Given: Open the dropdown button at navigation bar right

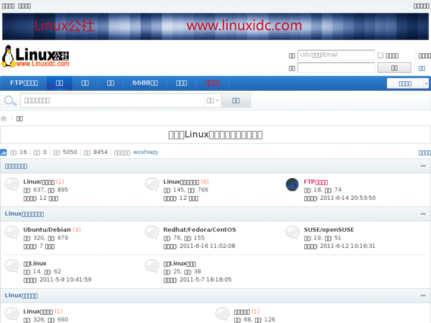Looking at the screenshot, I should pos(408,84).
